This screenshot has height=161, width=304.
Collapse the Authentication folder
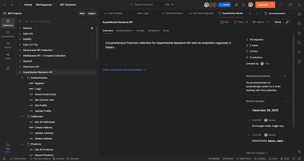[22, 78]
